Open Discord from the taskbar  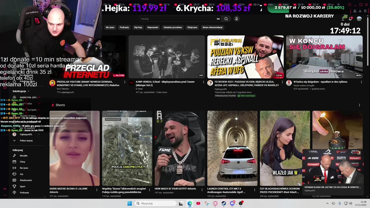coord(232,203)
